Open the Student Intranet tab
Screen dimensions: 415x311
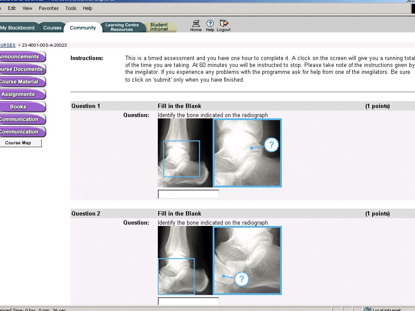[159, 27]
